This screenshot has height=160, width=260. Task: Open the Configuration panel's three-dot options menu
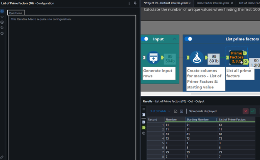point(129,3)
